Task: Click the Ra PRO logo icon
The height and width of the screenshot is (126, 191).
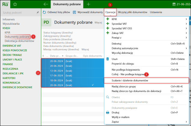Action: point(5,4)
